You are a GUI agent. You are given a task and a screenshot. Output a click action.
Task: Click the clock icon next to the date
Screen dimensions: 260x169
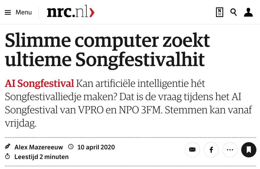[x=71, y=147]
